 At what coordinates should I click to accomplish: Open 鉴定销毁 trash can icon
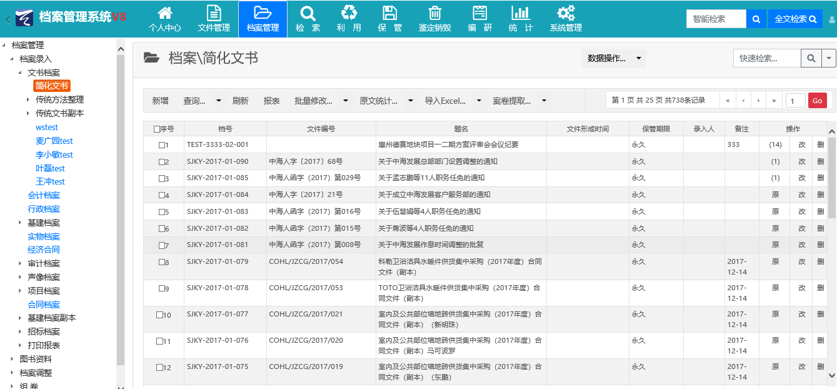[434, 14]
